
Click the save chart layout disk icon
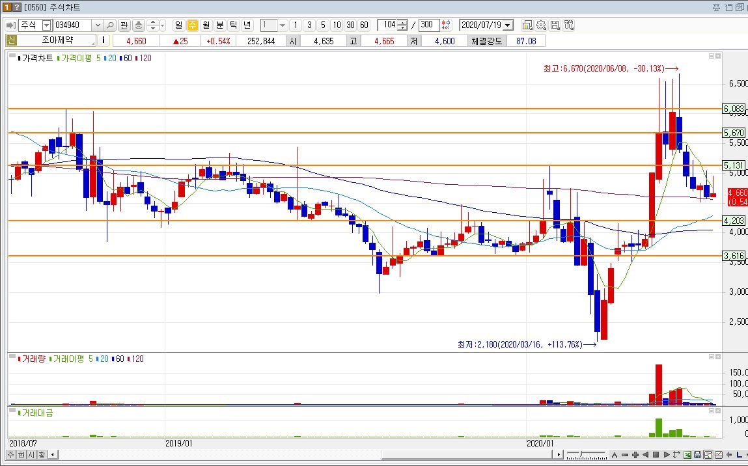pyautogui.click(x=555, y=25)
